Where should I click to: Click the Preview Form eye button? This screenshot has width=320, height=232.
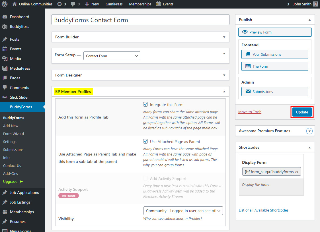[274, 32]
